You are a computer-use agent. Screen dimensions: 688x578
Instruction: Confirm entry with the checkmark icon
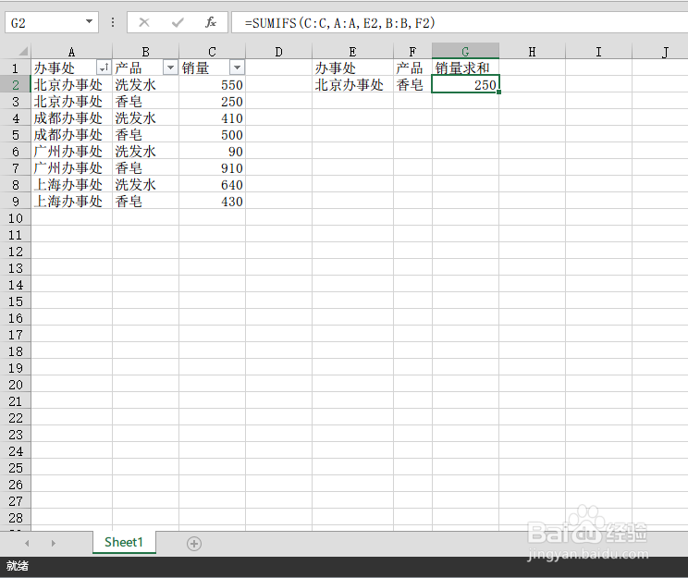point(178,22)
